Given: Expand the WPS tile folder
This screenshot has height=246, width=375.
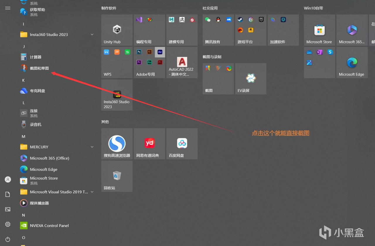Looking at the screenshot, I should tap(117, 63).
